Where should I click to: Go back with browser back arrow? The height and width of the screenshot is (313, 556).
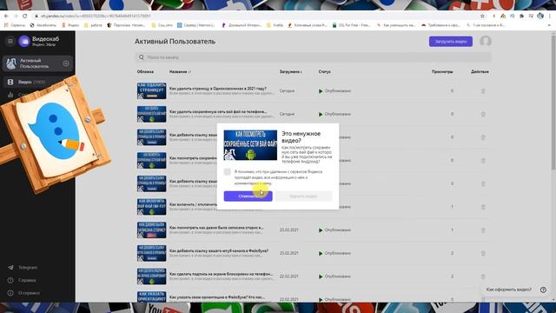point(6,16)
